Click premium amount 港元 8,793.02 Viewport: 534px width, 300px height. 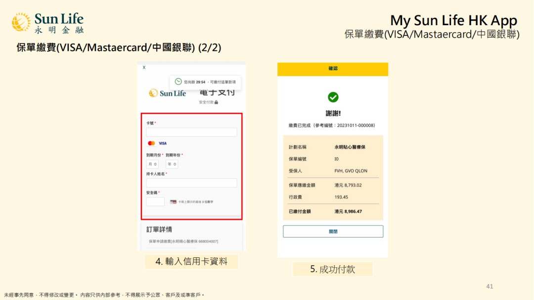pyautogui.click(x=348, y=185)
